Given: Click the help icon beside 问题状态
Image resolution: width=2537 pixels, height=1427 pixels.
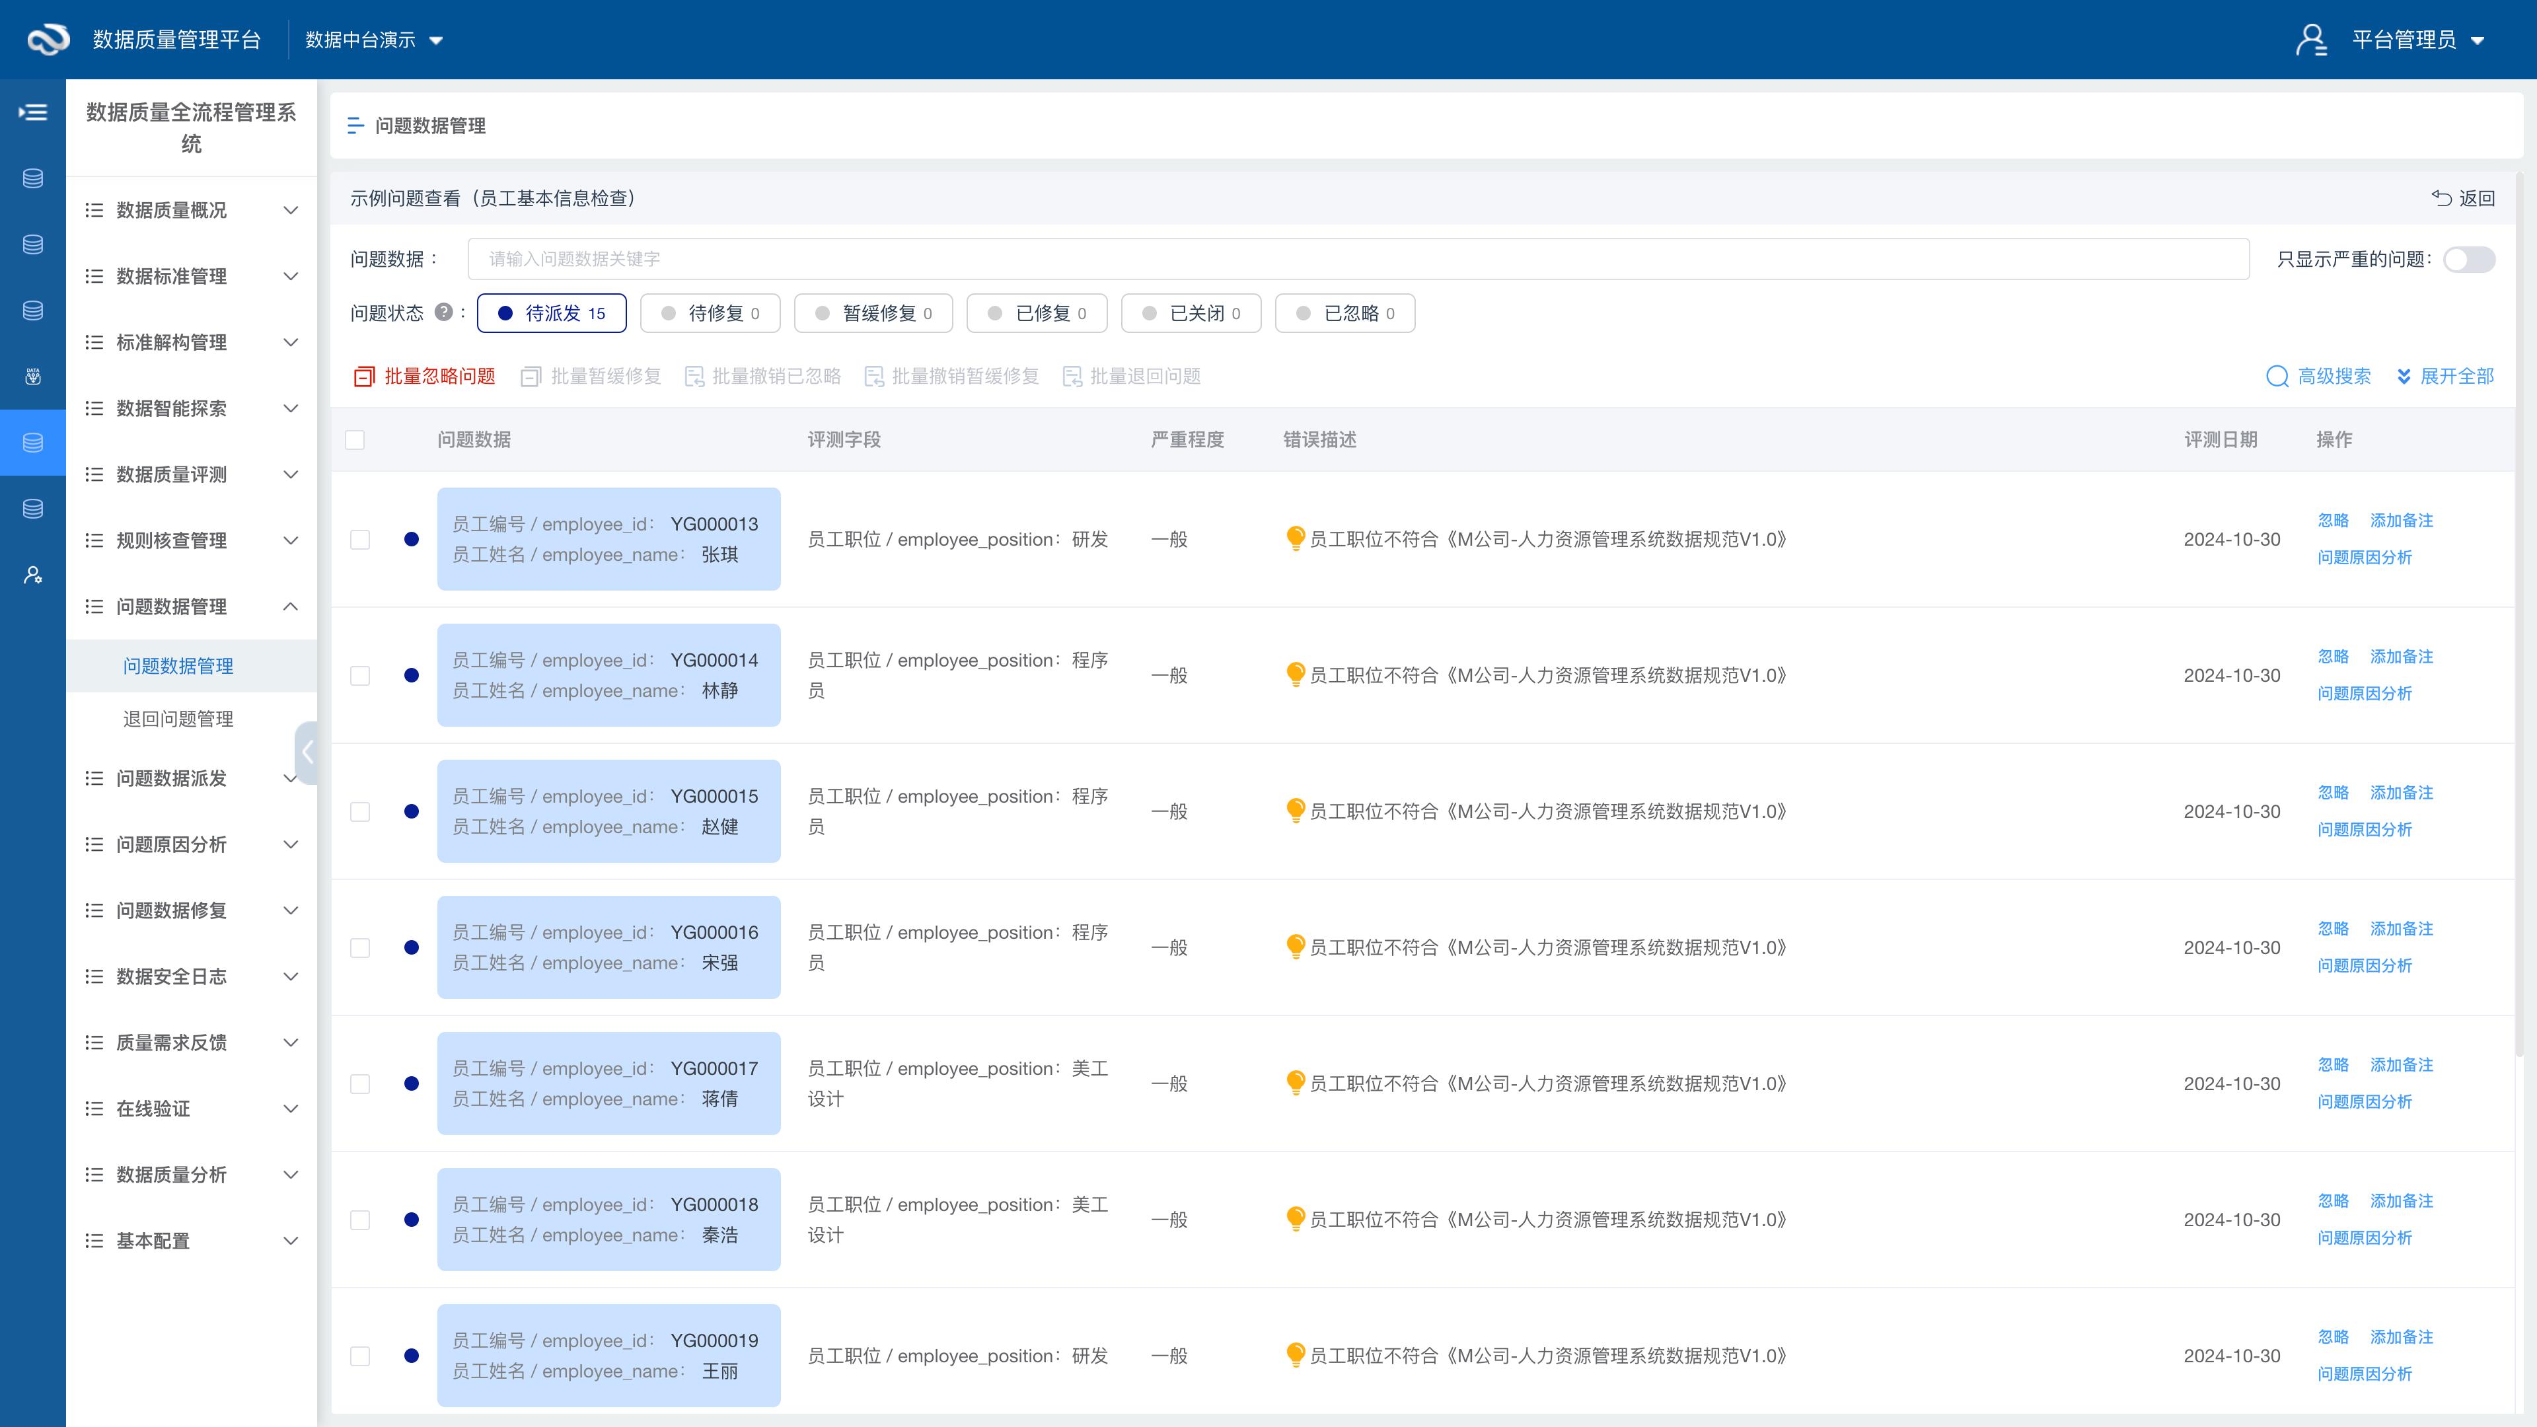Looking at the screenshot, I should click(x=443, y=312).
